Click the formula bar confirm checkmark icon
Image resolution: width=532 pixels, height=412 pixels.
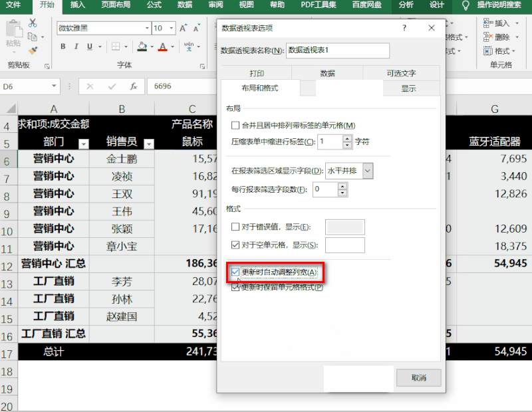pyautogui.click(x=112, y=86)
